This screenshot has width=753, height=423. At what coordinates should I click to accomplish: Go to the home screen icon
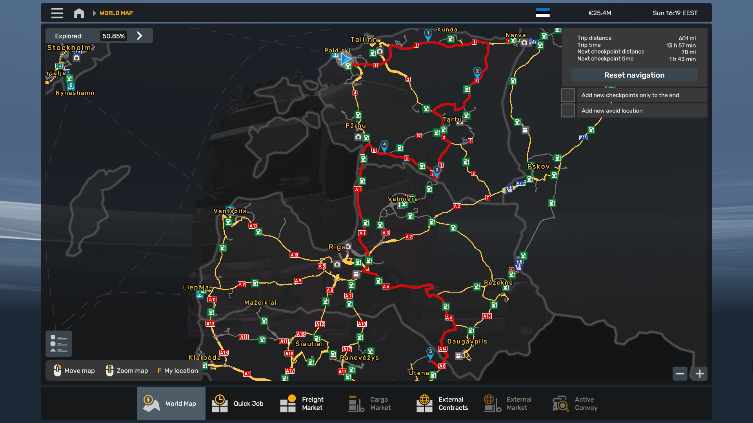click(79, 13)
